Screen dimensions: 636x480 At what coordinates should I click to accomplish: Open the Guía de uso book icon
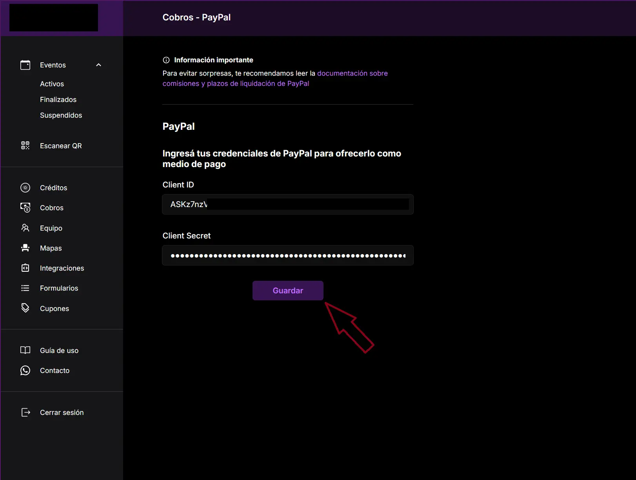point(25,351)
